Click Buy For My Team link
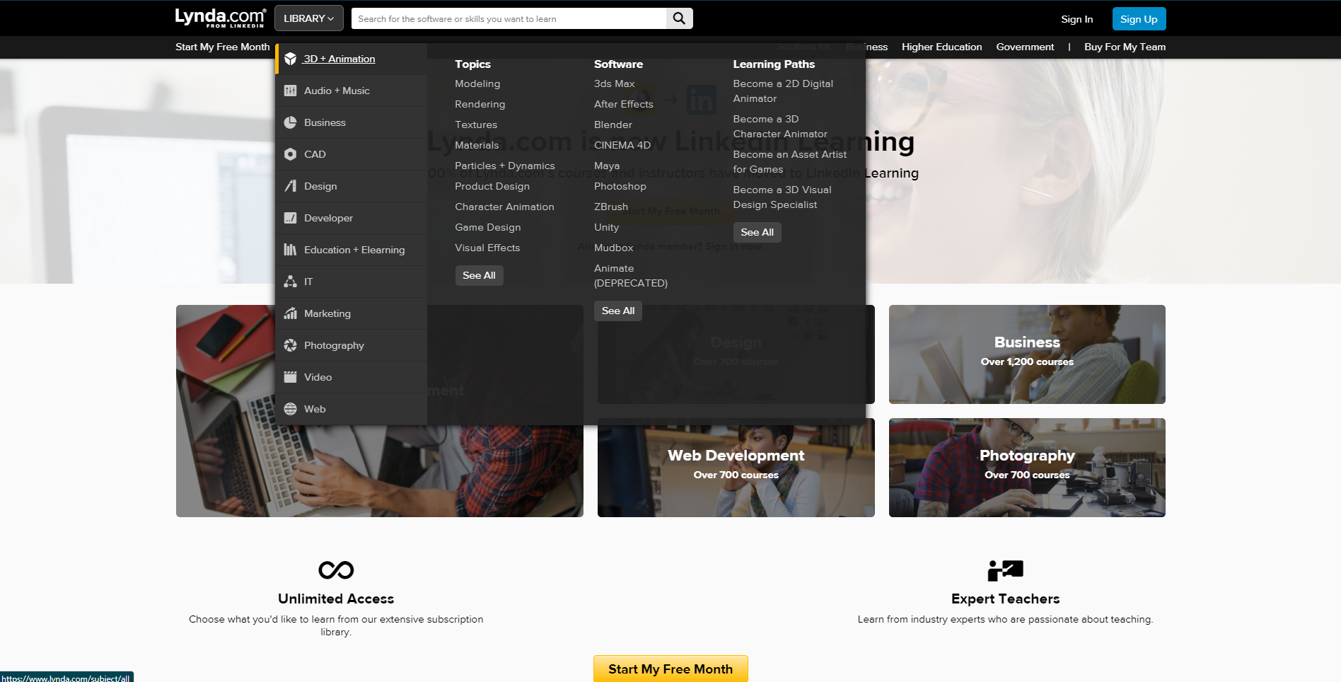 [1125, 47]
